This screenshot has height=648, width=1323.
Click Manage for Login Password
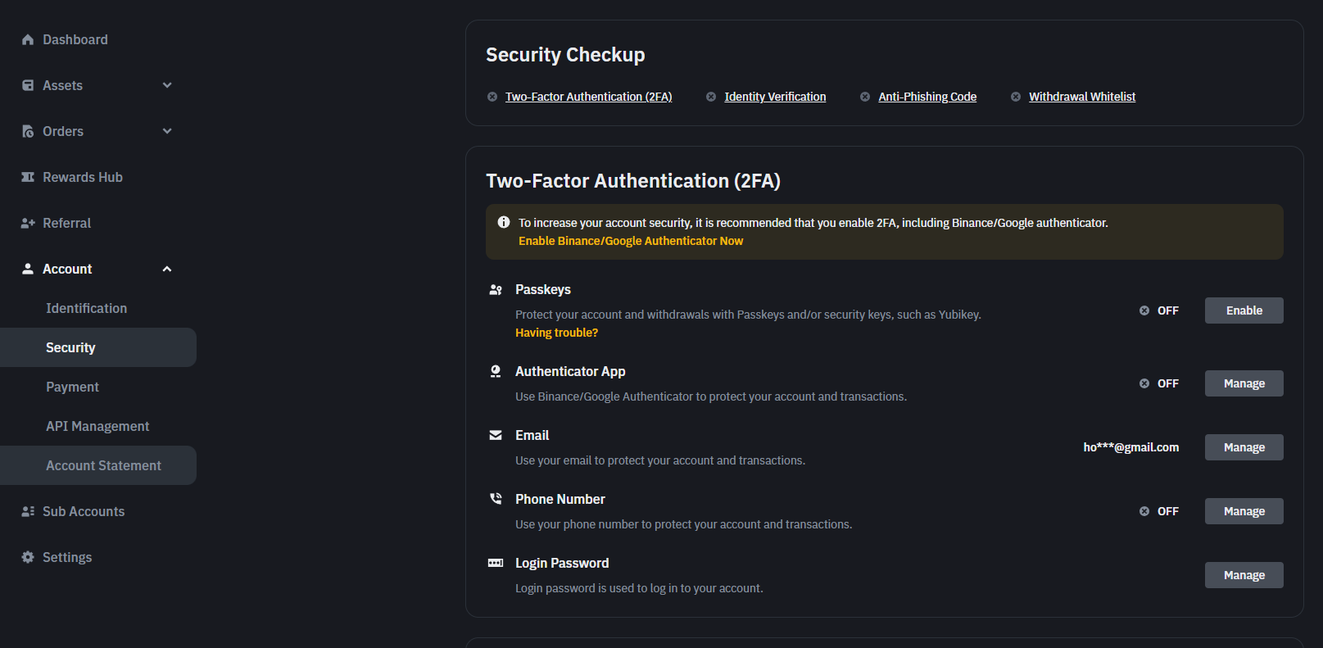1244,575
